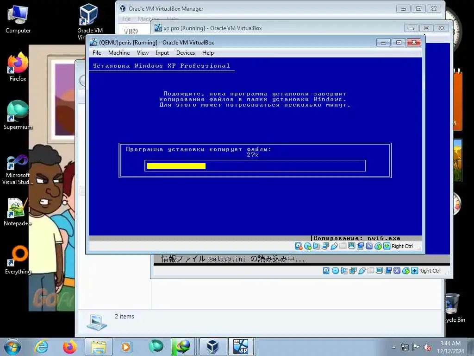This screenshot has height=356, width=474.
Task: Open Windows Media Player from the taskbar
Action: [x=126, y=347]
